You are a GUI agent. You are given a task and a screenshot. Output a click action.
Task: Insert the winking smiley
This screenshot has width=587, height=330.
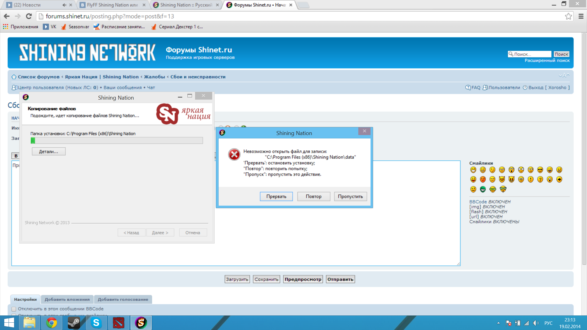492,170
